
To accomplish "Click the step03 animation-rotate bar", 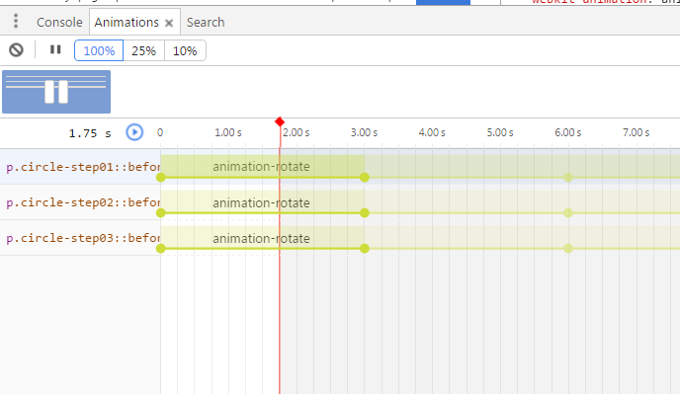I will coord(262,237).
